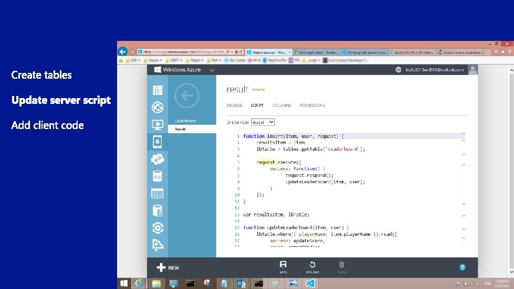Screen dimensions: 514x289
Task: Click the browser Favorites star icon
Action: [502, 52]
